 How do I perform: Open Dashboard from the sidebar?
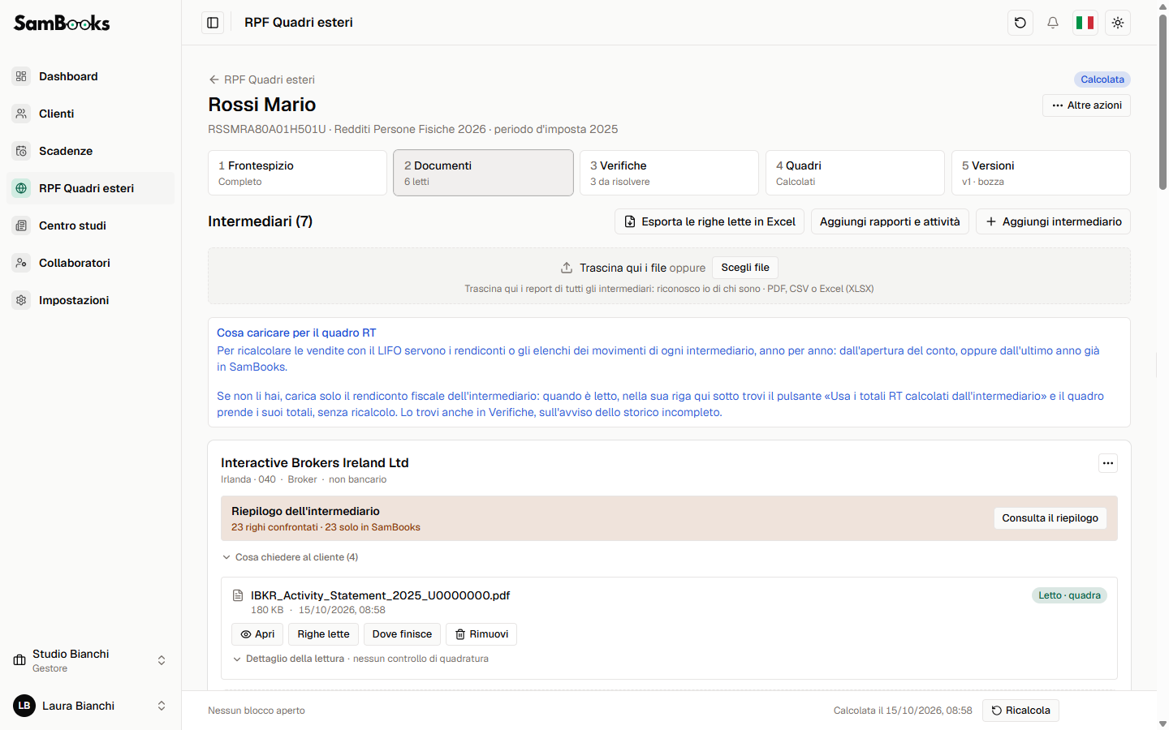click(x=90, y=76)
